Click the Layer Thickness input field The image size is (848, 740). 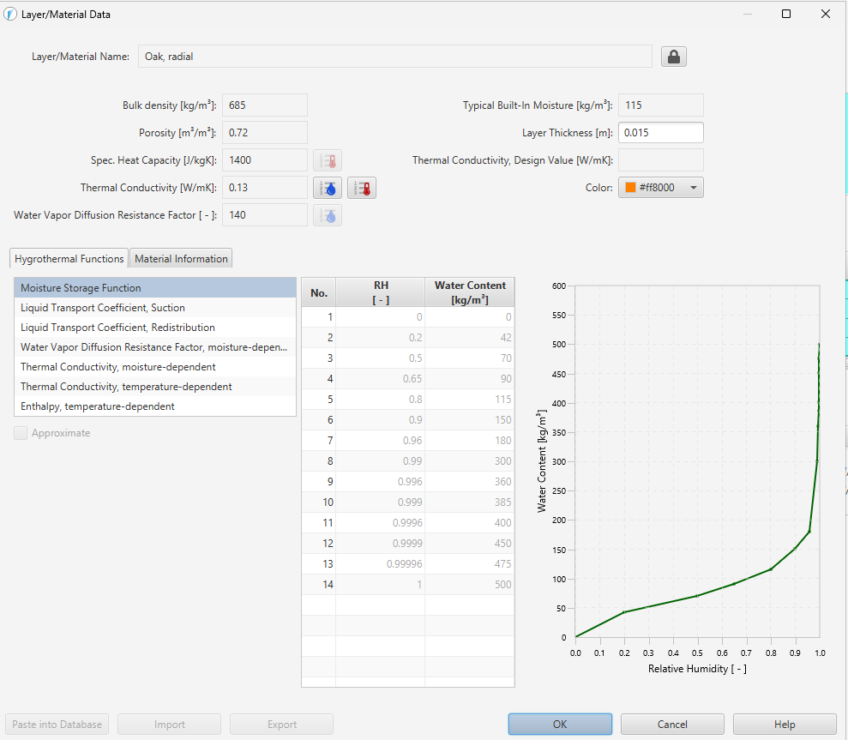tap(660, 133)
